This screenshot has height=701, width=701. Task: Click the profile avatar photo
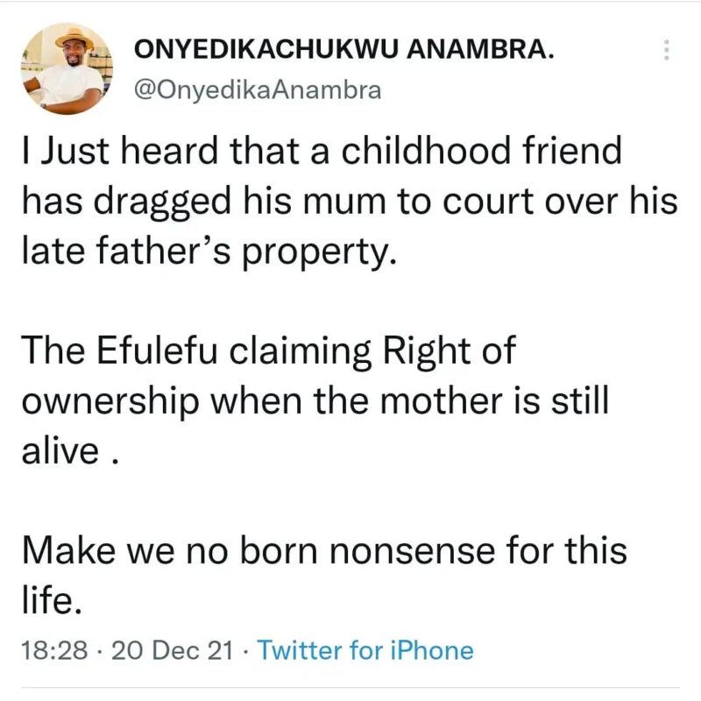(x=65, y=69)
